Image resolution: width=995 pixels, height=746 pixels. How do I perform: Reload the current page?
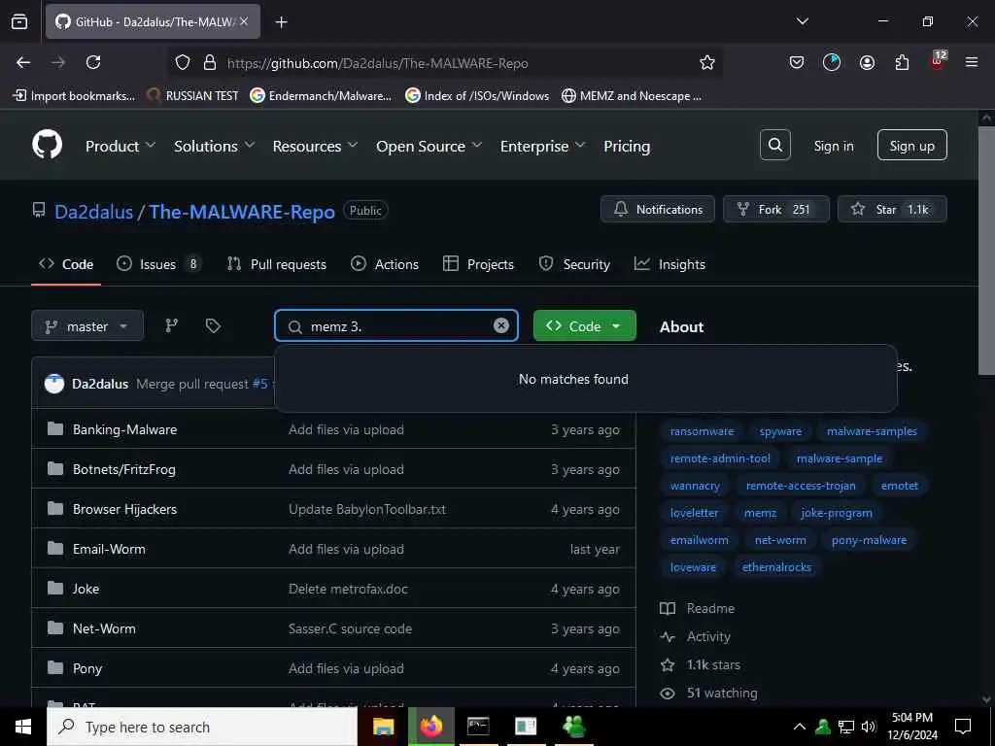(x=93, y=62)
